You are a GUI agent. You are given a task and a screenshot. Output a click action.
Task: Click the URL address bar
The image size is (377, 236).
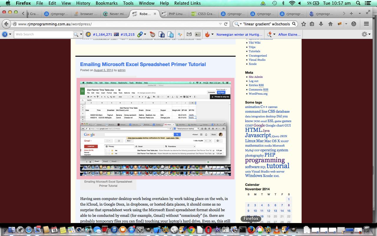118,24
